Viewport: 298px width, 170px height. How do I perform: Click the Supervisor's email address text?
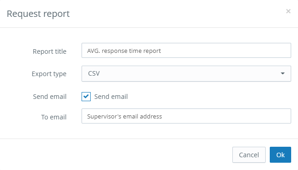tap(124, 116)
